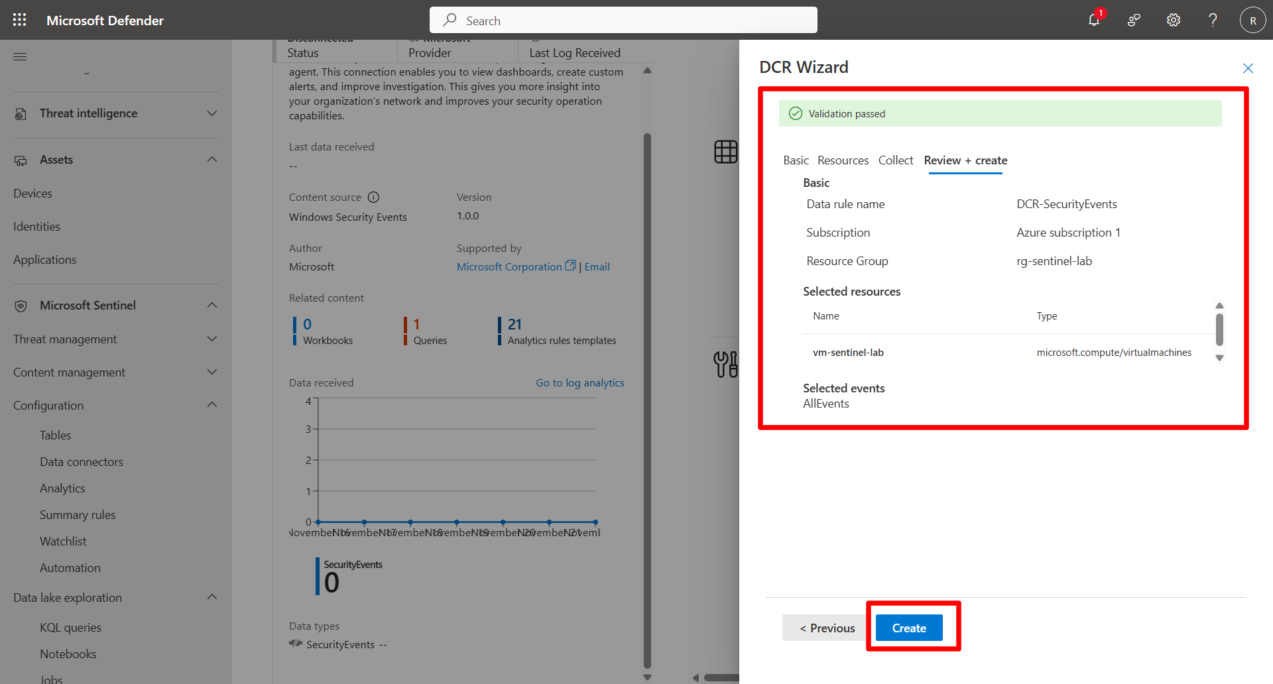The height and width of the screenshot is (684, 1273).
Task: Open Analytics under Configuration
Action: click(x=62, y=488)
